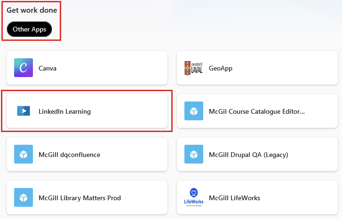Screen dimensions: 342x219
Task: Select the Other Apps filter pill
Action: click(x=30, y=29)
